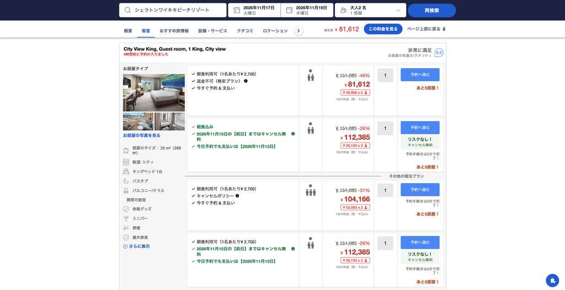Click the この料金を見る button
The height and width of the screenshot is (290, 565).
point(383,29)
